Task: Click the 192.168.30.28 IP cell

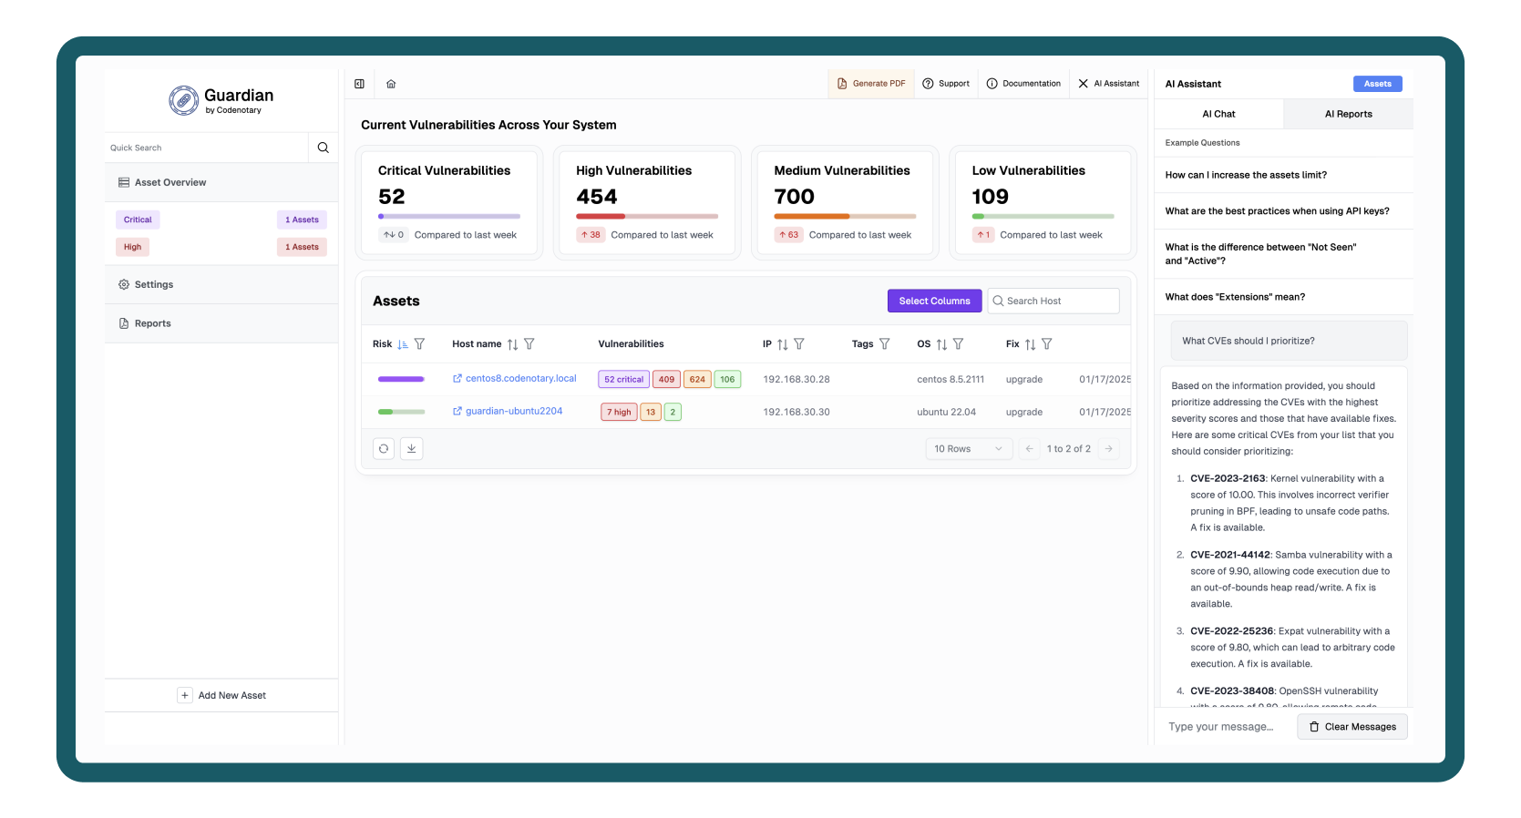Action: [796, 379]
